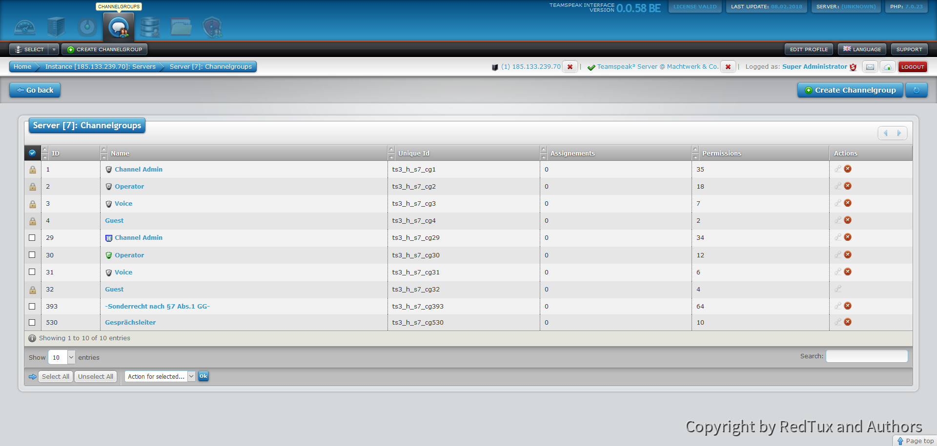Click the Go back button
Image resolution: width=937 pixels, height=446 pixels.
click(x=35, y=90)
